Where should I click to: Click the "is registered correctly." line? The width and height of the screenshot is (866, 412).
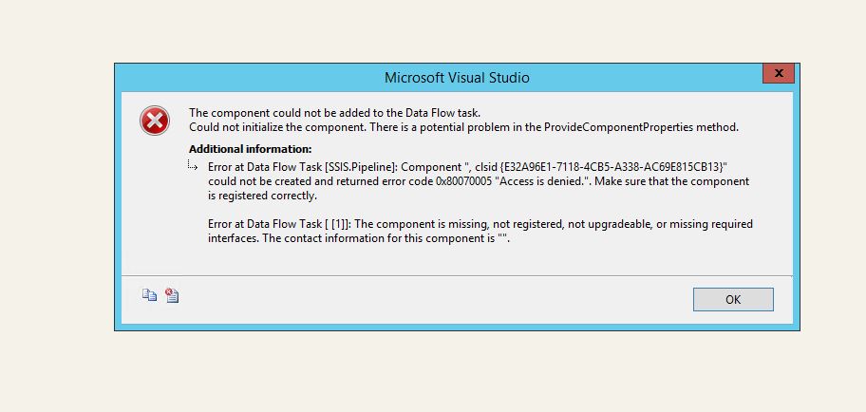pos(262,196)
